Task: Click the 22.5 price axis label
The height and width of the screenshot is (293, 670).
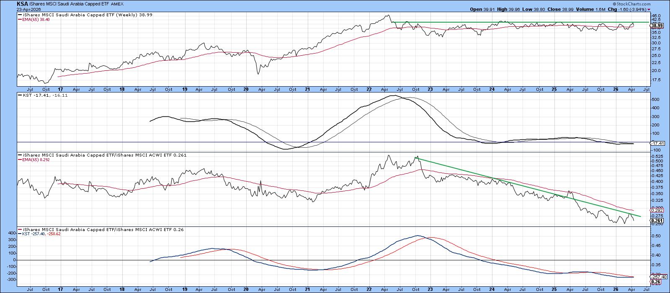Action: (x=656, y=63)
